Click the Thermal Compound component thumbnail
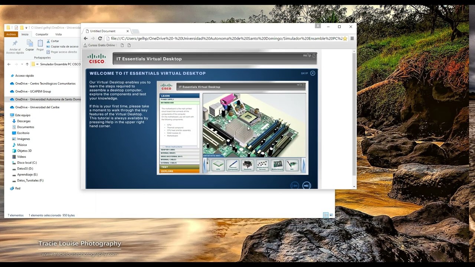The height and width of the screenshot is (267, 475). click(233, 165)
